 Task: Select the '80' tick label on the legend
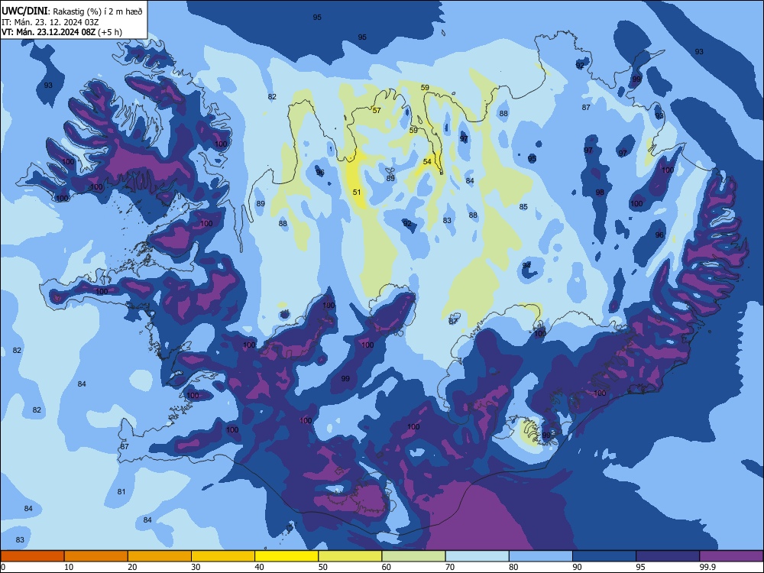click(x=513, y=567)
